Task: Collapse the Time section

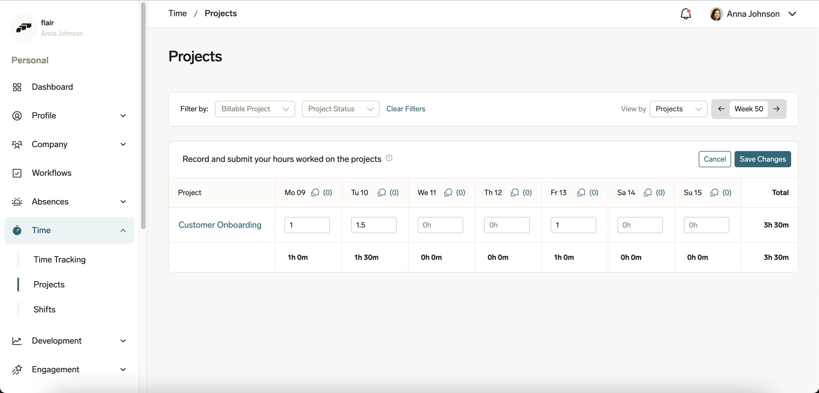Action: coord(123,231)
